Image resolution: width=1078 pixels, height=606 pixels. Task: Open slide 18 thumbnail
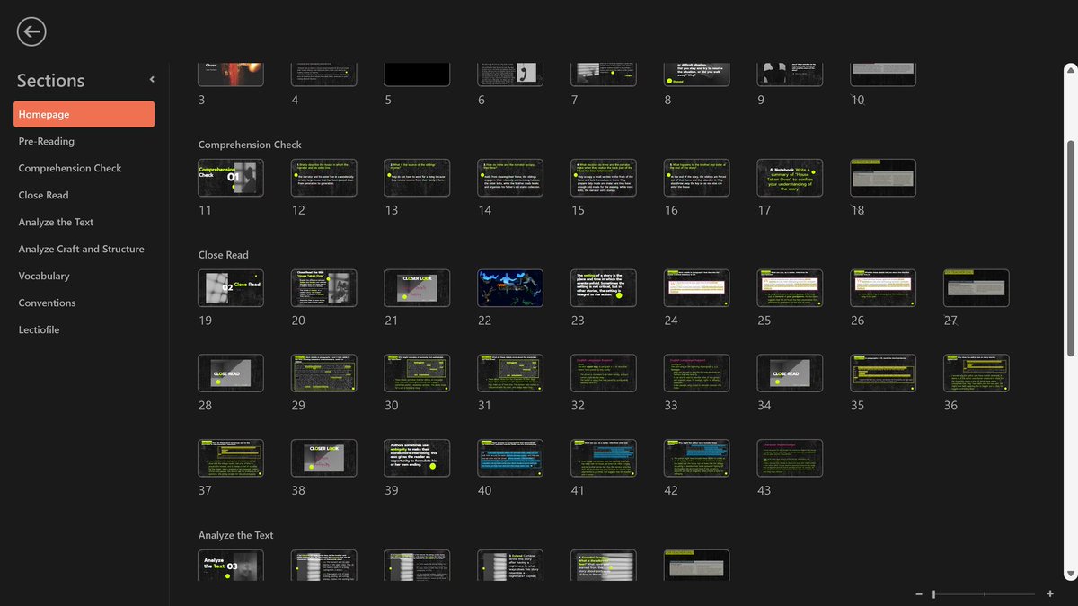point(883,178)
